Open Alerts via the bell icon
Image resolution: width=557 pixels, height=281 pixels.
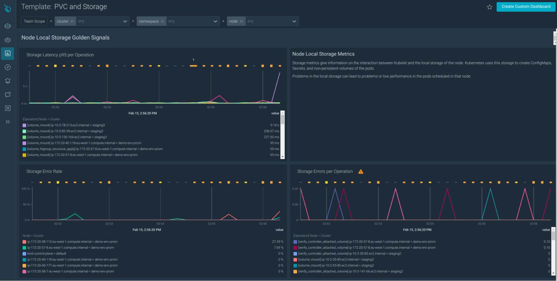point(8,81)
